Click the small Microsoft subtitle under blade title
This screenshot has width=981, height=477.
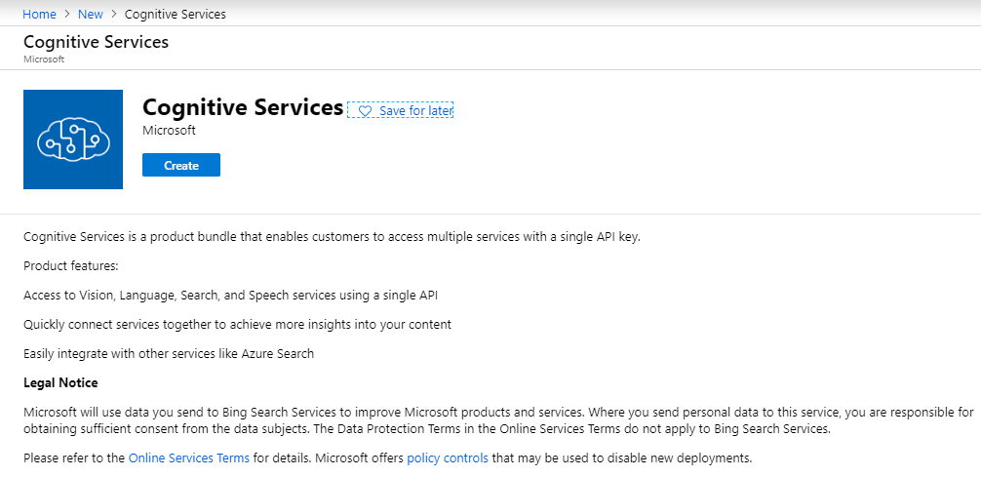(x=44, y=60)
